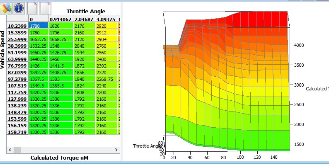Viewport: 329px width, 165px height.
Task: Click the cell with value 2040
Action: [84, 46]
